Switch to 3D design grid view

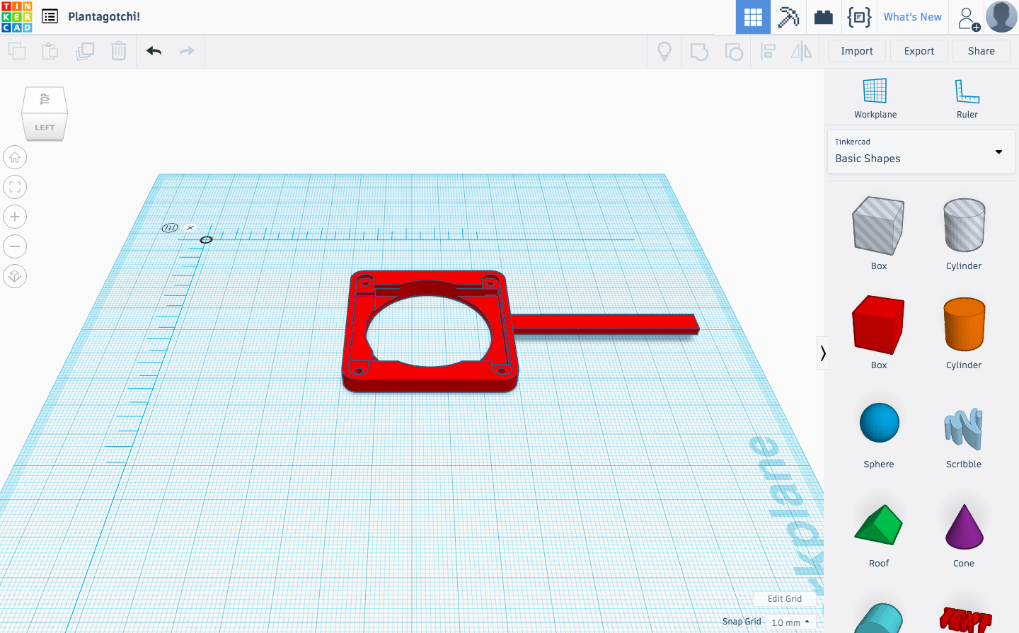tap(753, 17)
